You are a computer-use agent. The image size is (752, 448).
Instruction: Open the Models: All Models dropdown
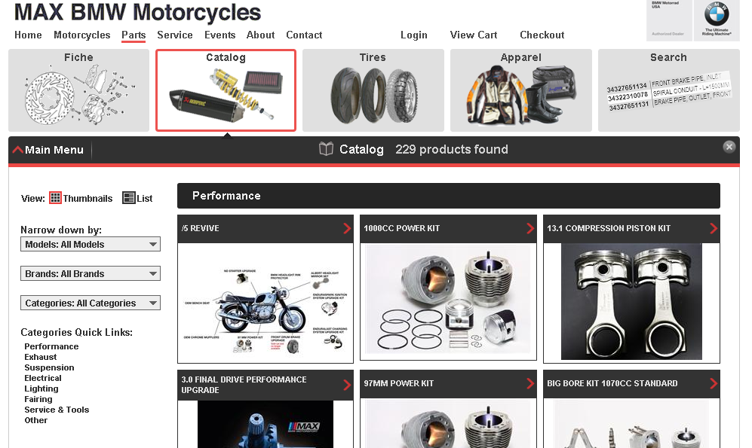[91, 244]
